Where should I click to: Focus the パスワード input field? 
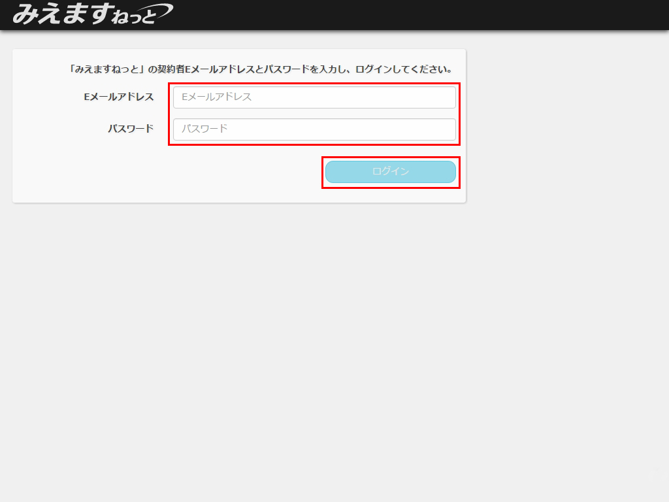[314, 129]
